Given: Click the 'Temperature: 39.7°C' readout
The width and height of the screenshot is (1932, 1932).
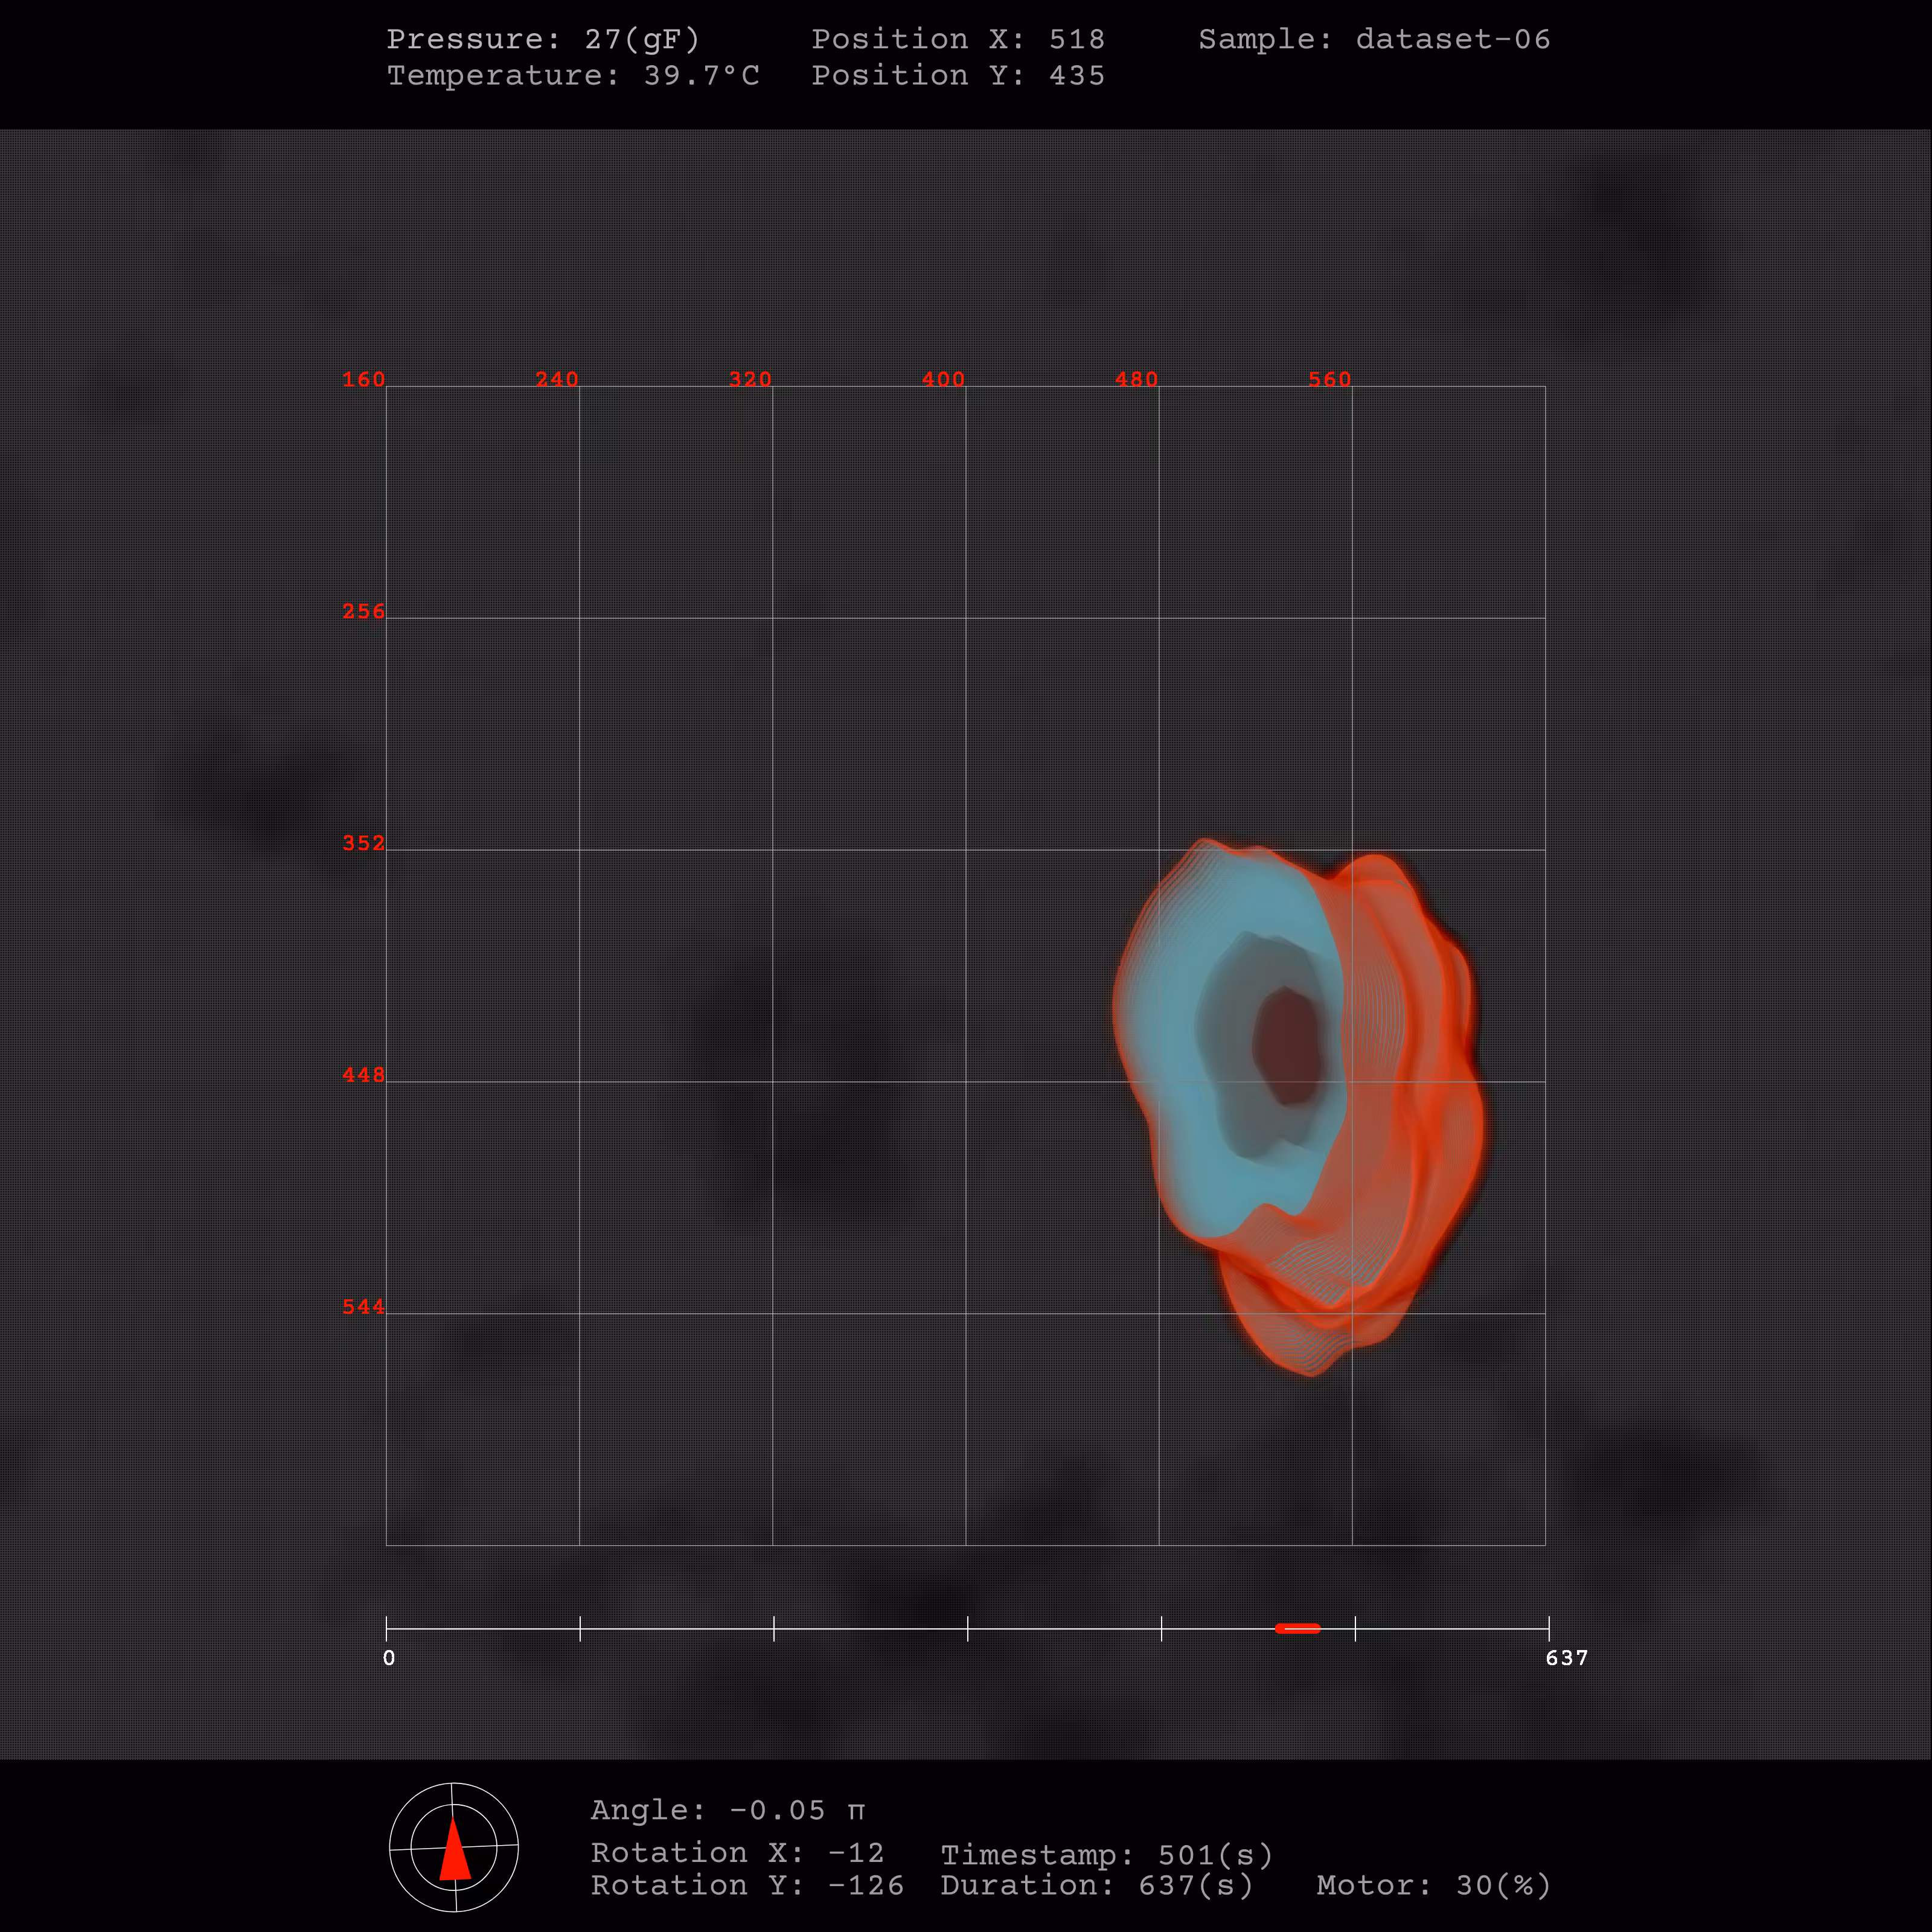Looking at the screenshot, I should [573, 75].
